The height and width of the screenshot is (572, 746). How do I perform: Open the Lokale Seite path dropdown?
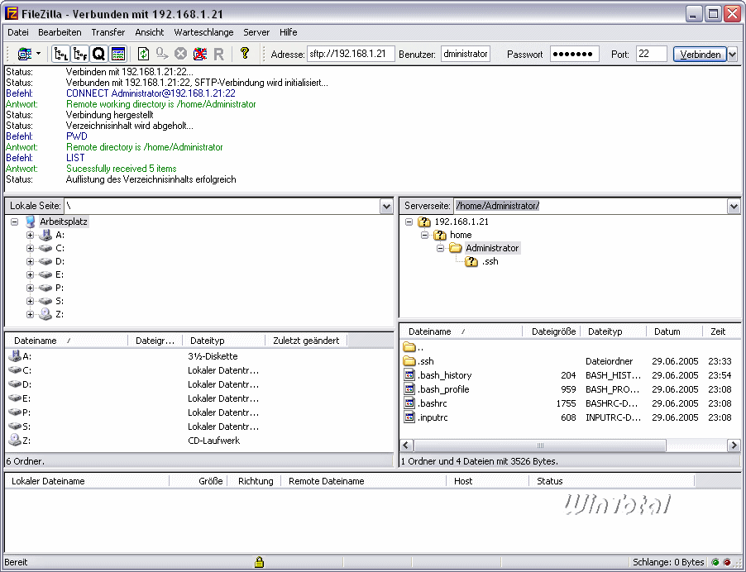click(x=386, y=206)
